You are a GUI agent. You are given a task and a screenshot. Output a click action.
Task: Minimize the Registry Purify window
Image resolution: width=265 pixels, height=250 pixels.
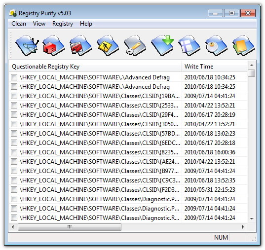pos(215,13)
